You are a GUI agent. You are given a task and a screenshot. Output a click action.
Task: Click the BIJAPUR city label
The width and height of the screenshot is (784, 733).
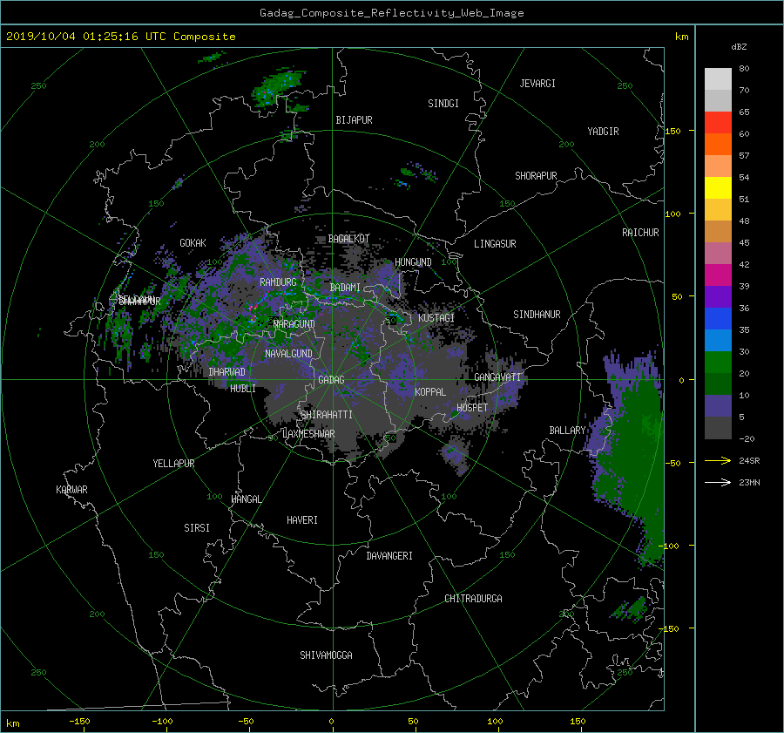point(354,120)
